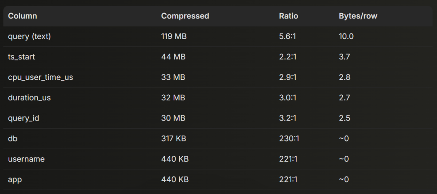Select the username row label
The image size is (437, 194).
pyautogui.click(x=26, y=159)
